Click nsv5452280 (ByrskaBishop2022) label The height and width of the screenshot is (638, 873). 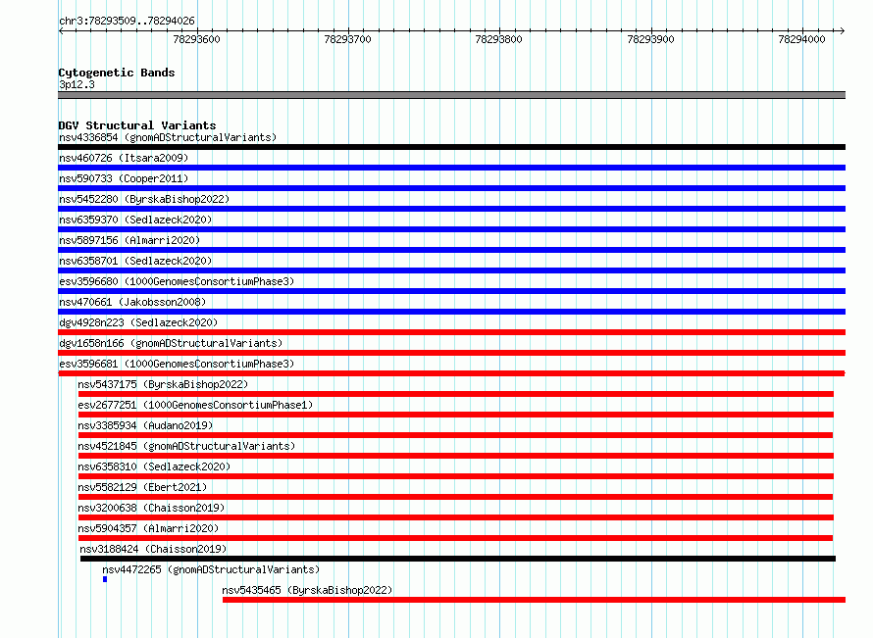144,199
